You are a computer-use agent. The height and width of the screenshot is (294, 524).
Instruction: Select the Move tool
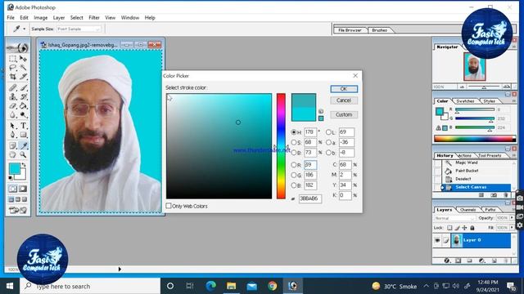23,59
